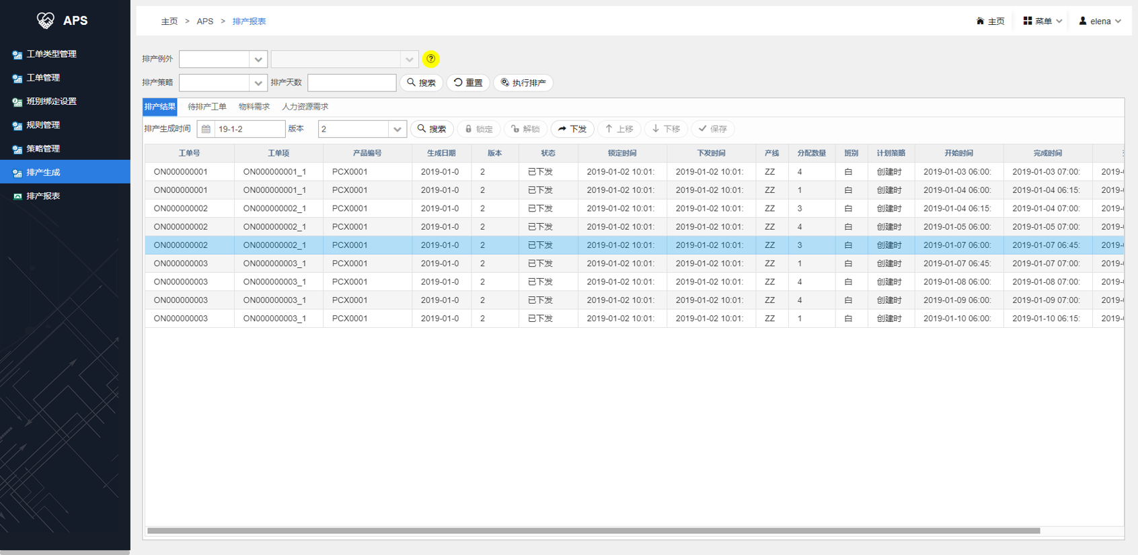The height and width of the screenshot is (555, 1138).
Task: Click 主页 in the breadcrumb
Action: coord(169,22)
